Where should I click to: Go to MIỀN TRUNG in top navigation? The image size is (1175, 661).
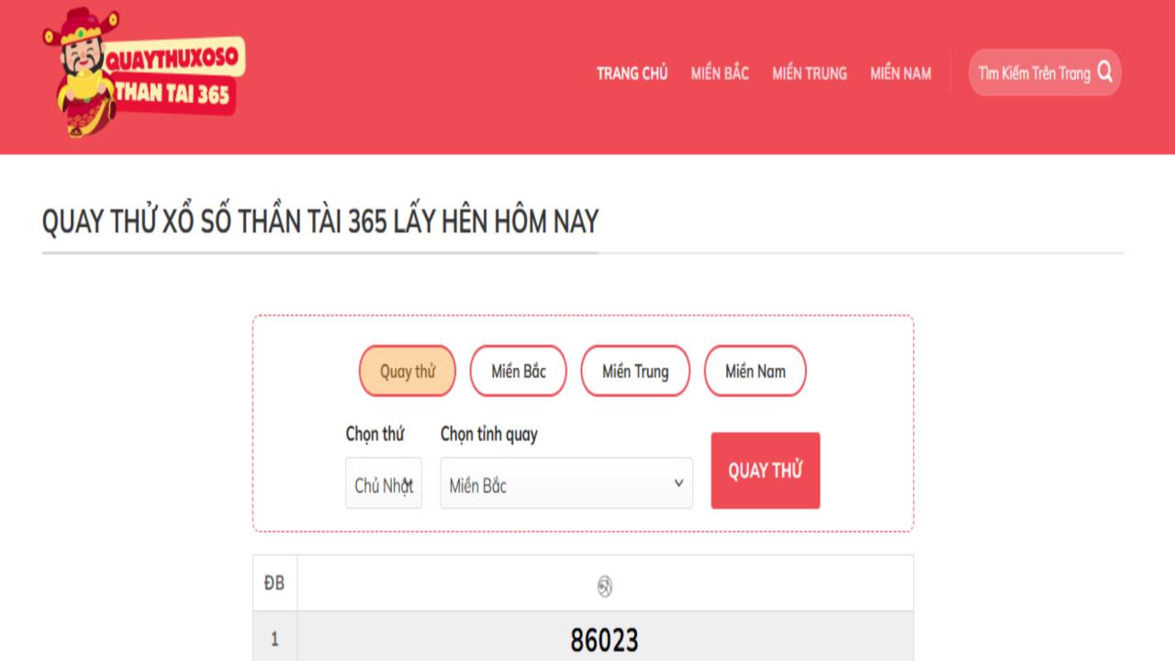[x=809, y=73]
